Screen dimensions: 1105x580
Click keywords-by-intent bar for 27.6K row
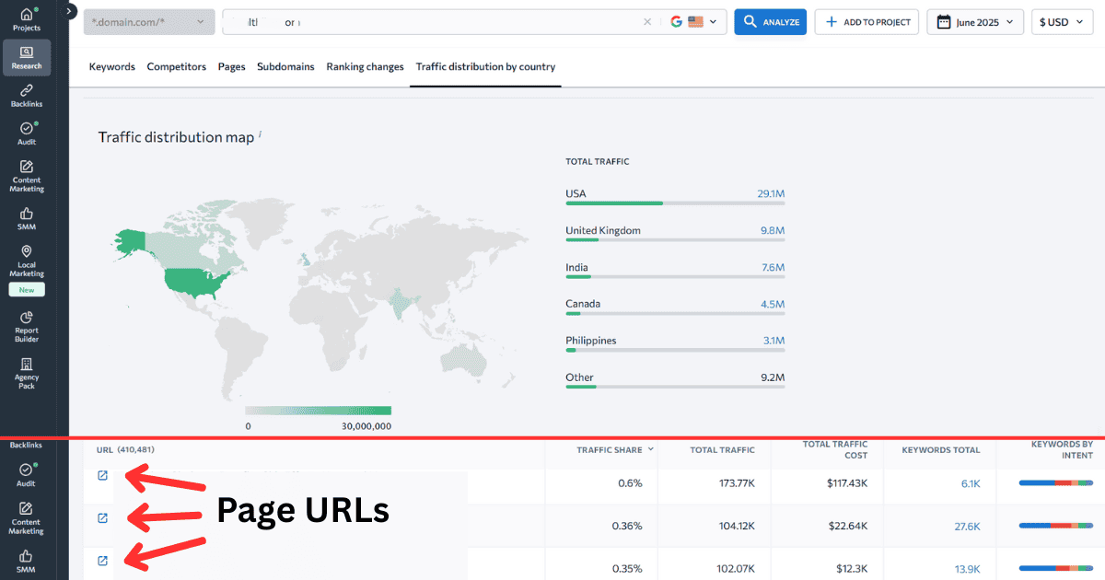click(x=1056, y=527)
